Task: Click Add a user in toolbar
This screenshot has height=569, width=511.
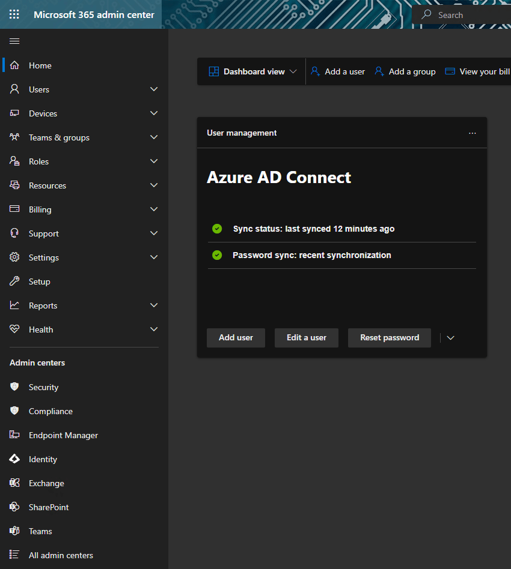Action: click(x=338, y=71)
